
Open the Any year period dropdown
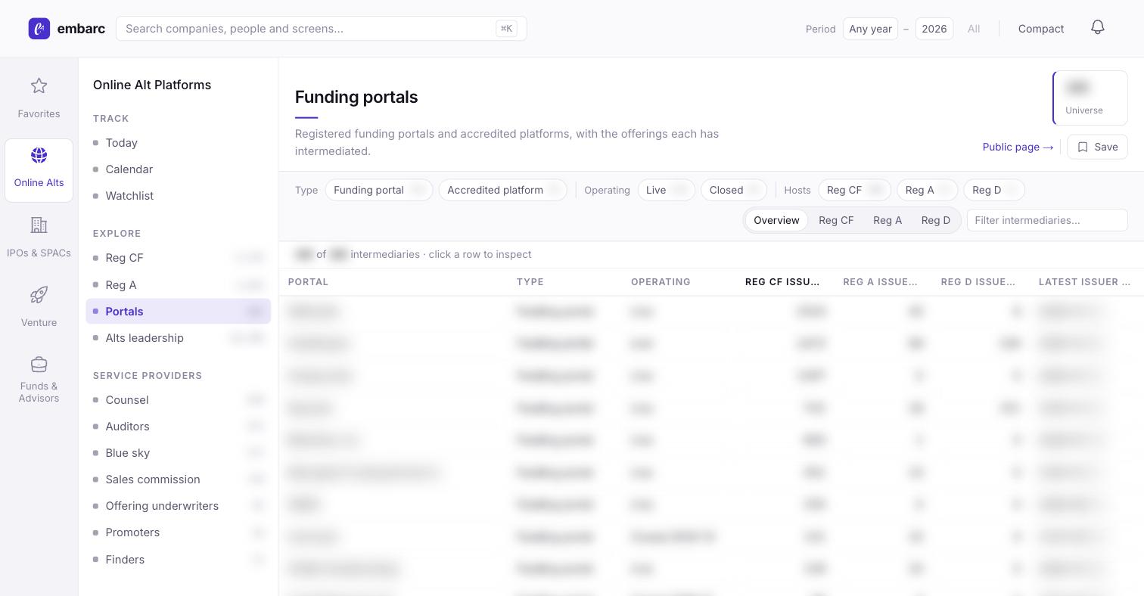870,29
